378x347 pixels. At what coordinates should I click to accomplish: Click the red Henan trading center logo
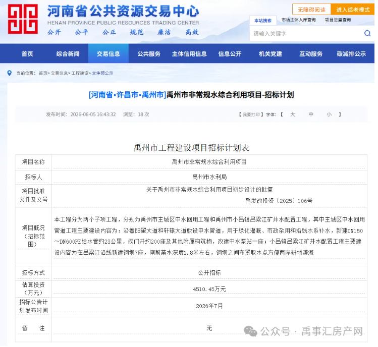[23, 19]
